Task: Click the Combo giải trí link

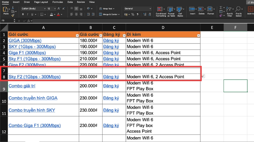Action: [22, 86]
